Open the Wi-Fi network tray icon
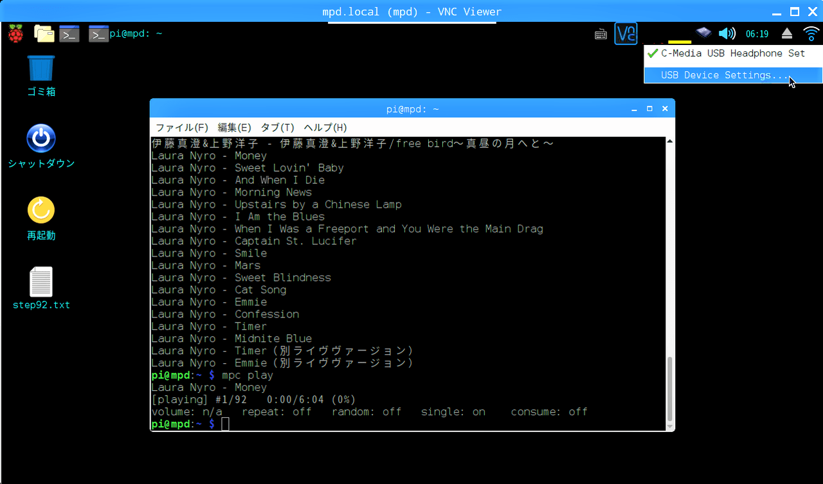 [811, 33]
